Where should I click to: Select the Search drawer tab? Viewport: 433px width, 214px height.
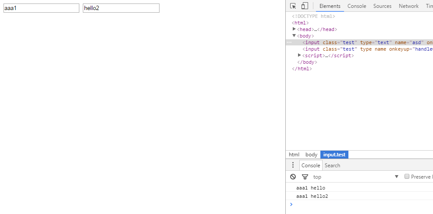(332, 166)
